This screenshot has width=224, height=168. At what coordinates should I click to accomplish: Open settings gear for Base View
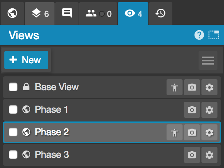pos(209,88)
